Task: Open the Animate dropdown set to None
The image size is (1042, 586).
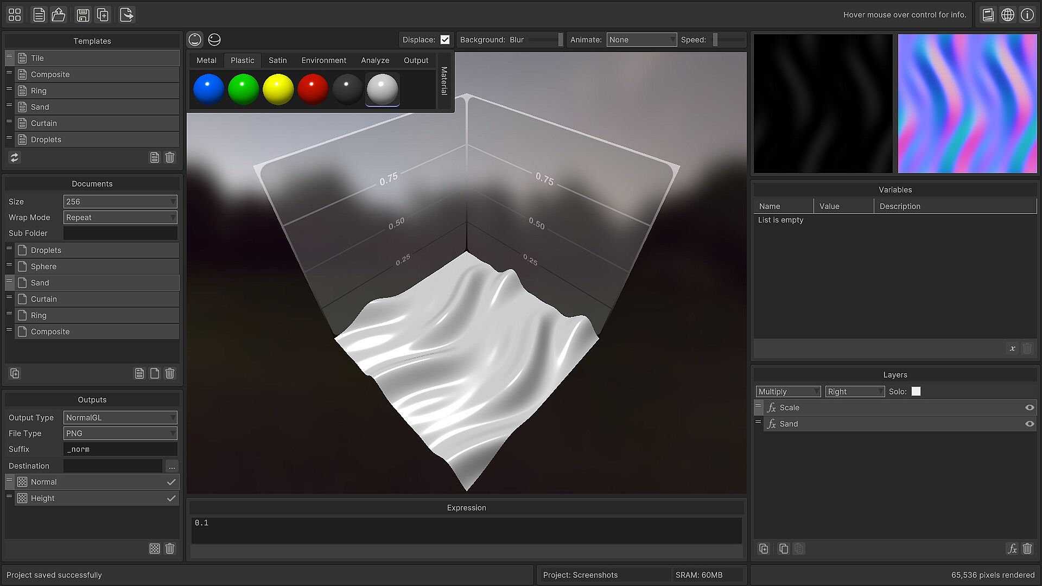Action: pyautogui.click(x=641, y=40)
